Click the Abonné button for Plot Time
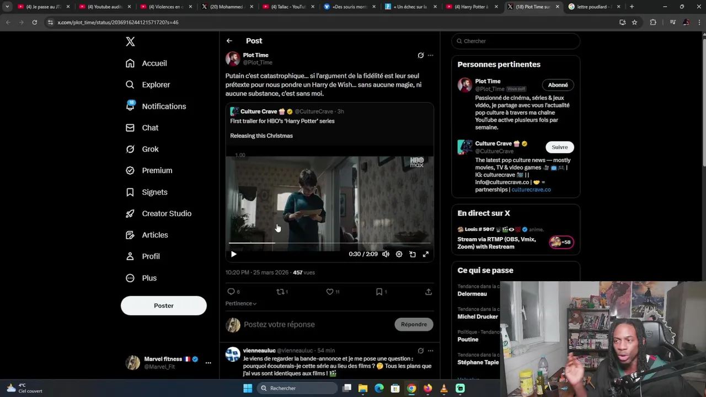706x397 pixels. [558, 85]
